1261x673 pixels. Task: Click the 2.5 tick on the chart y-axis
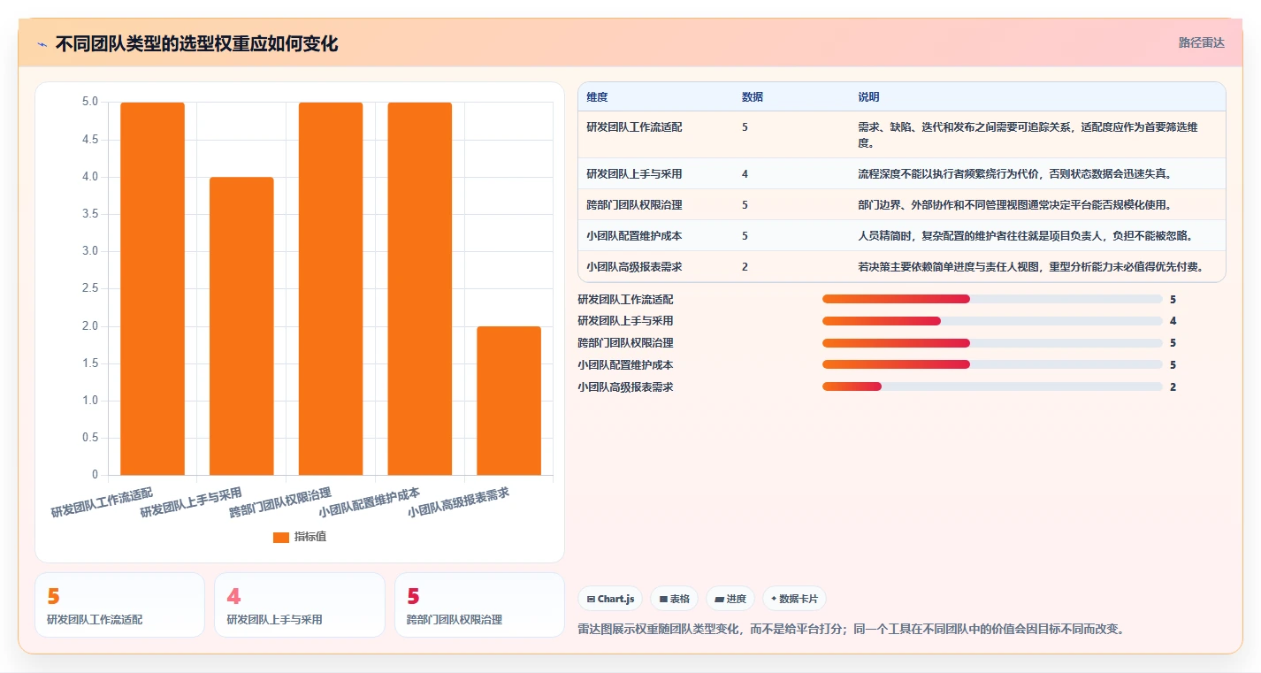point(90,289)
